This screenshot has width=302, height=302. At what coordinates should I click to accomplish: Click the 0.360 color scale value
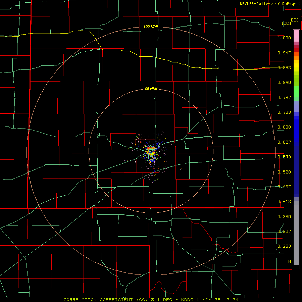(x=284, y=217)
